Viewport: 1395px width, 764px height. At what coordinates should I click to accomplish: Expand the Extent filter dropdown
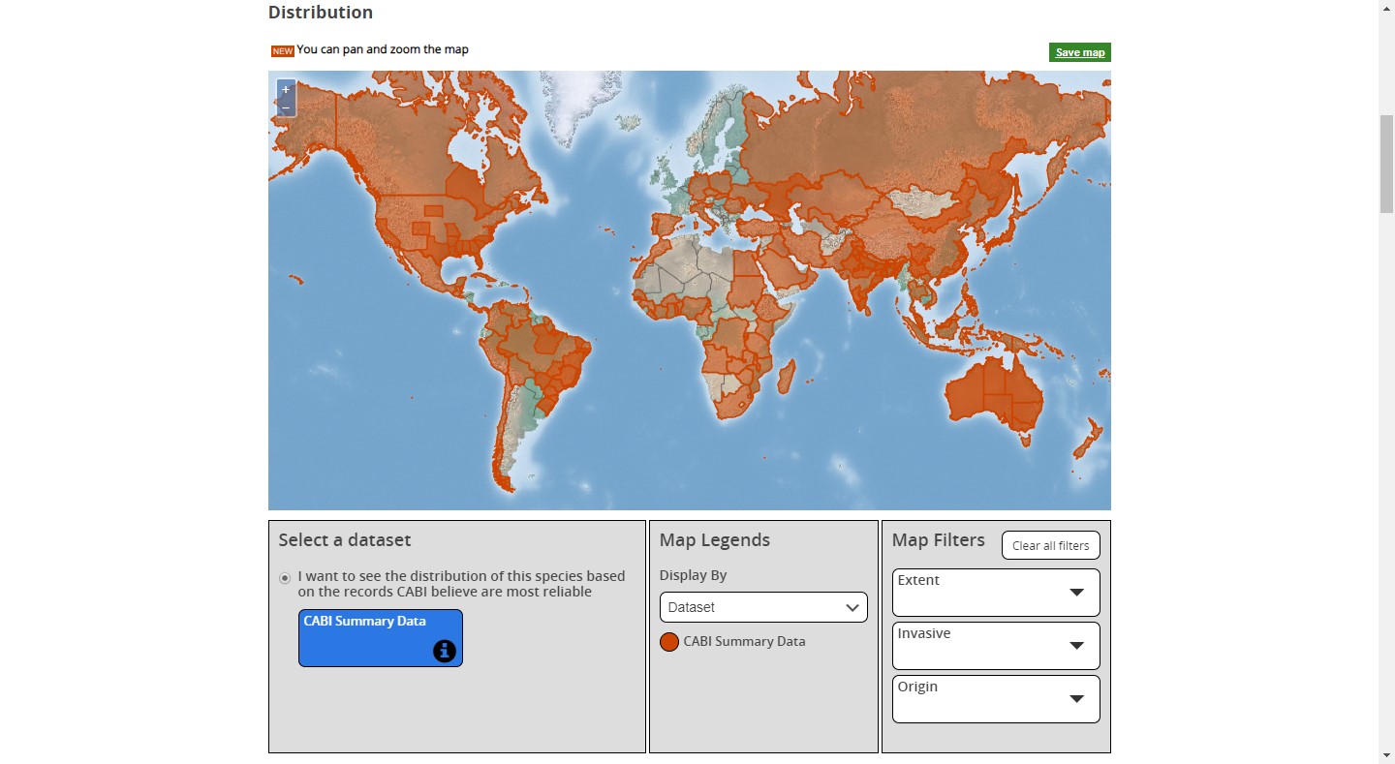click(x=996, y=592)
